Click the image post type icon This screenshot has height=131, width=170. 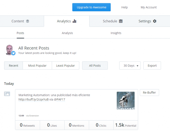[7, 94]
